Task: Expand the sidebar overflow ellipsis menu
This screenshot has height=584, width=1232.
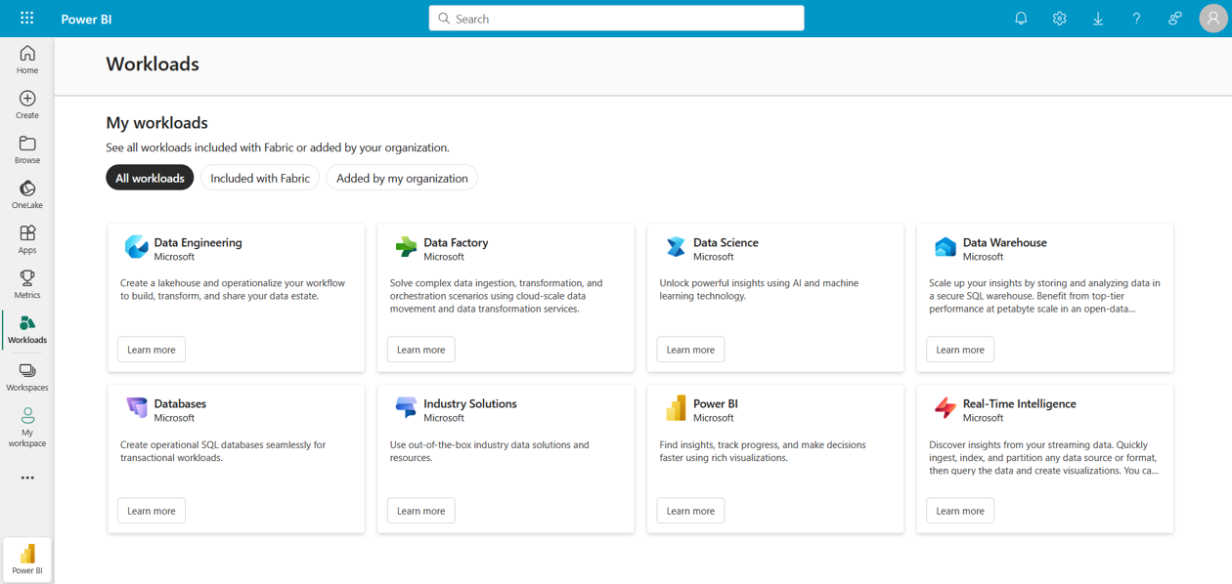Action: point(26,477)
